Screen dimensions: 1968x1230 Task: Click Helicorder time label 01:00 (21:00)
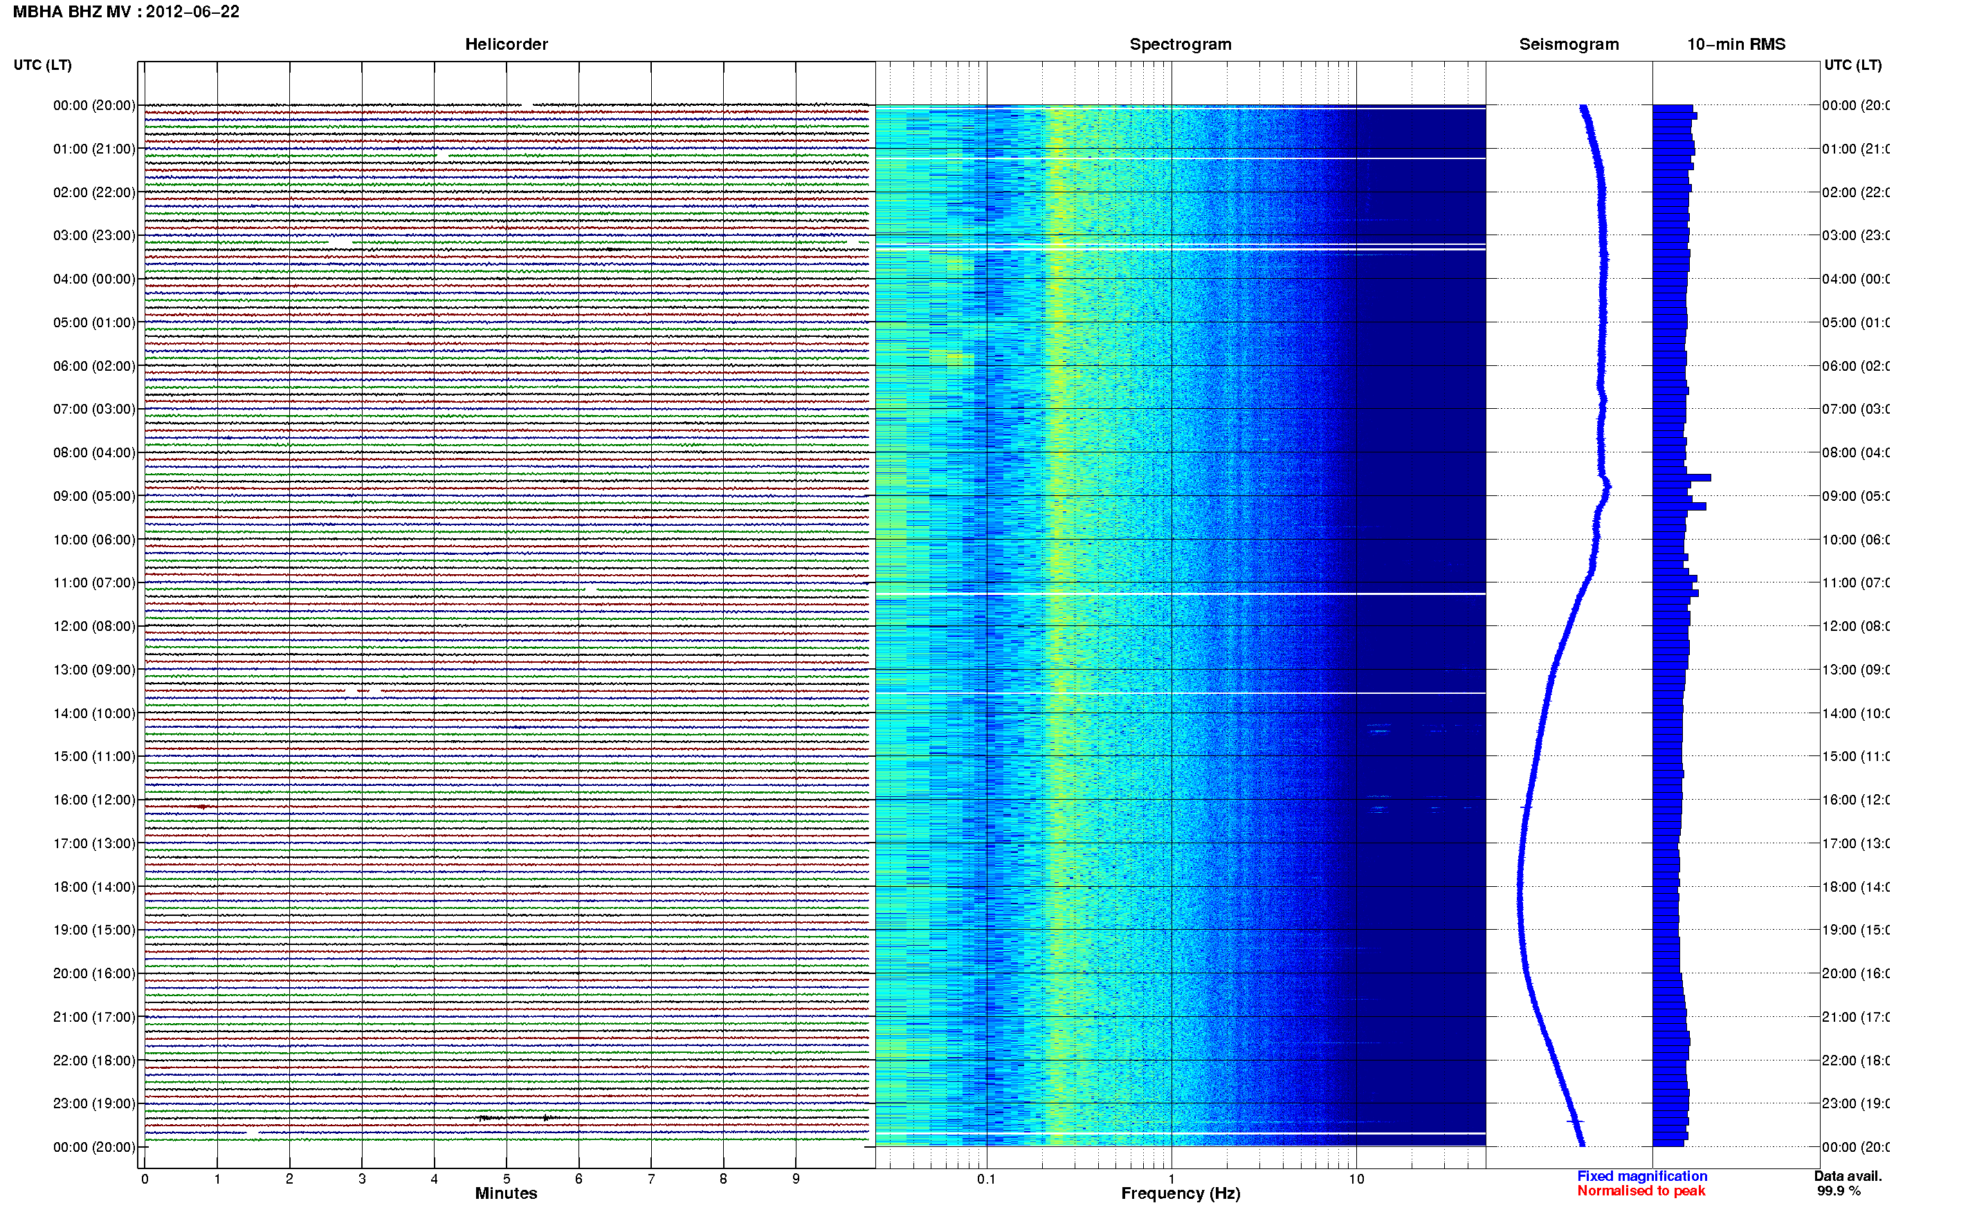94,149
